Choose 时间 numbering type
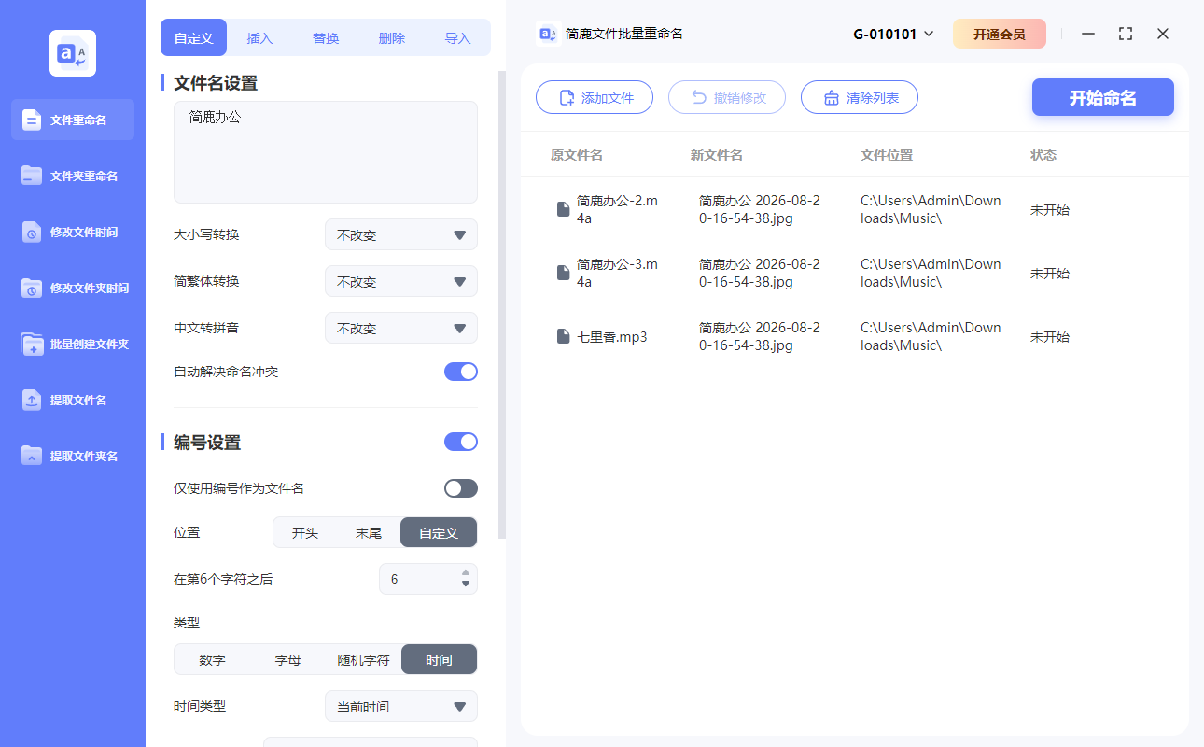This screenshot has width=1204, height=747. pyautogui.click(x=439, y=660)
